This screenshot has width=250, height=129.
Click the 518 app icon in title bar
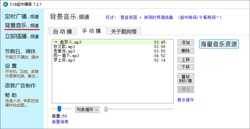pos(5,4)
